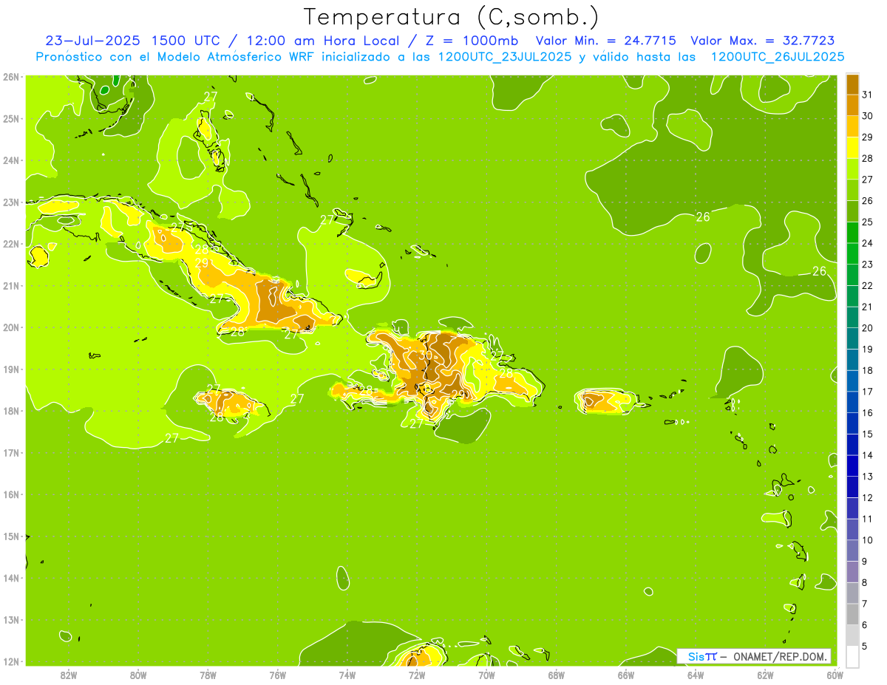Click the legend value "24"
887x685 pixels.
[x=867, y=243]
